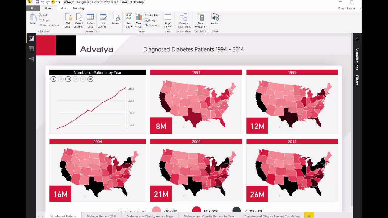Click the Format Painter command
The height and width of the screenshot is (218, 388).
49,25
